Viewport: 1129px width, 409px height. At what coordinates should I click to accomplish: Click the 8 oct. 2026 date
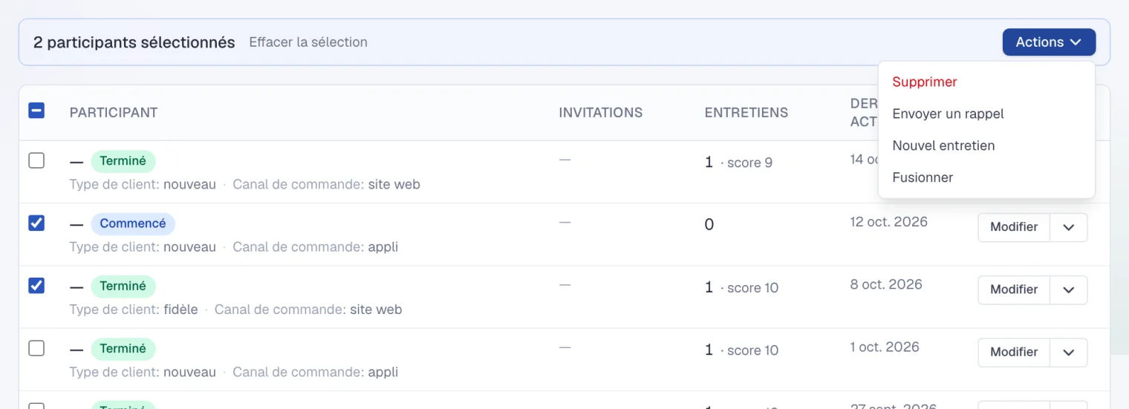[886, 284]
